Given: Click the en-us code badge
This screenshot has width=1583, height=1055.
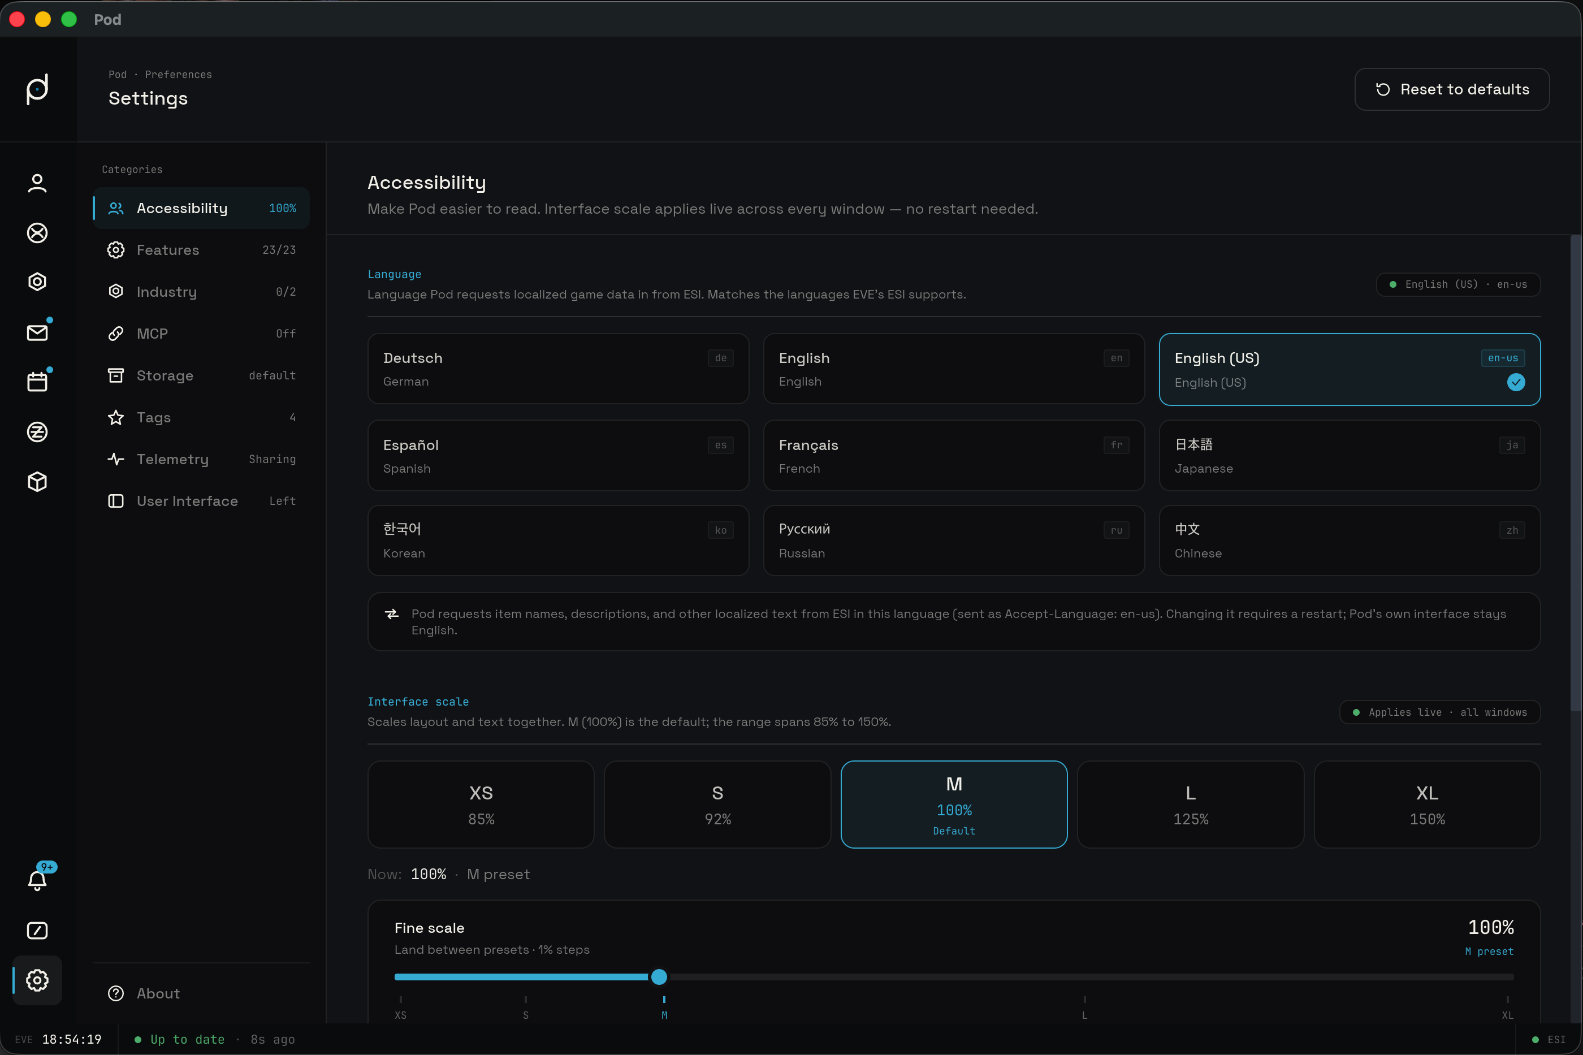Looking at the screenshot, I should tap(1503, 358).
